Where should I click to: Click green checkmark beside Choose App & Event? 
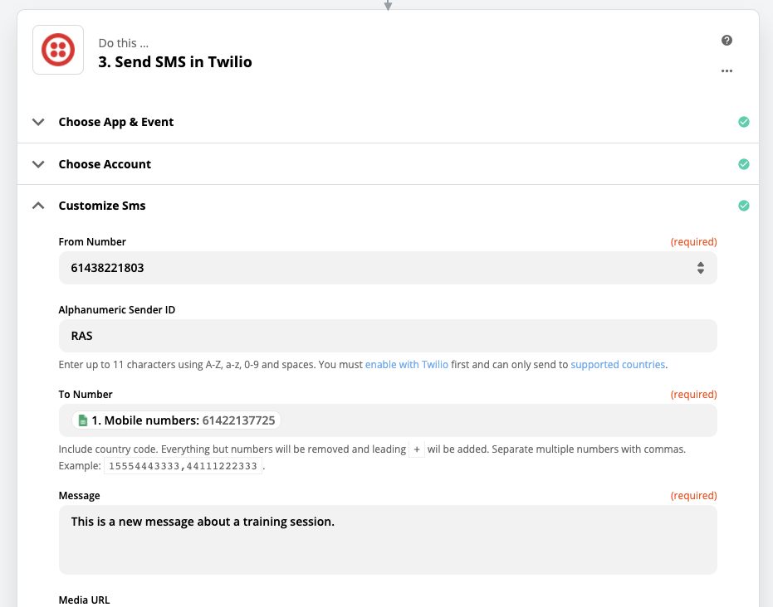[x=744, y=122]
